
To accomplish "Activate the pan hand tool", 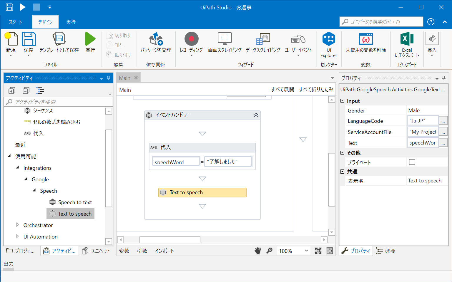I will (x=258, y=251).
